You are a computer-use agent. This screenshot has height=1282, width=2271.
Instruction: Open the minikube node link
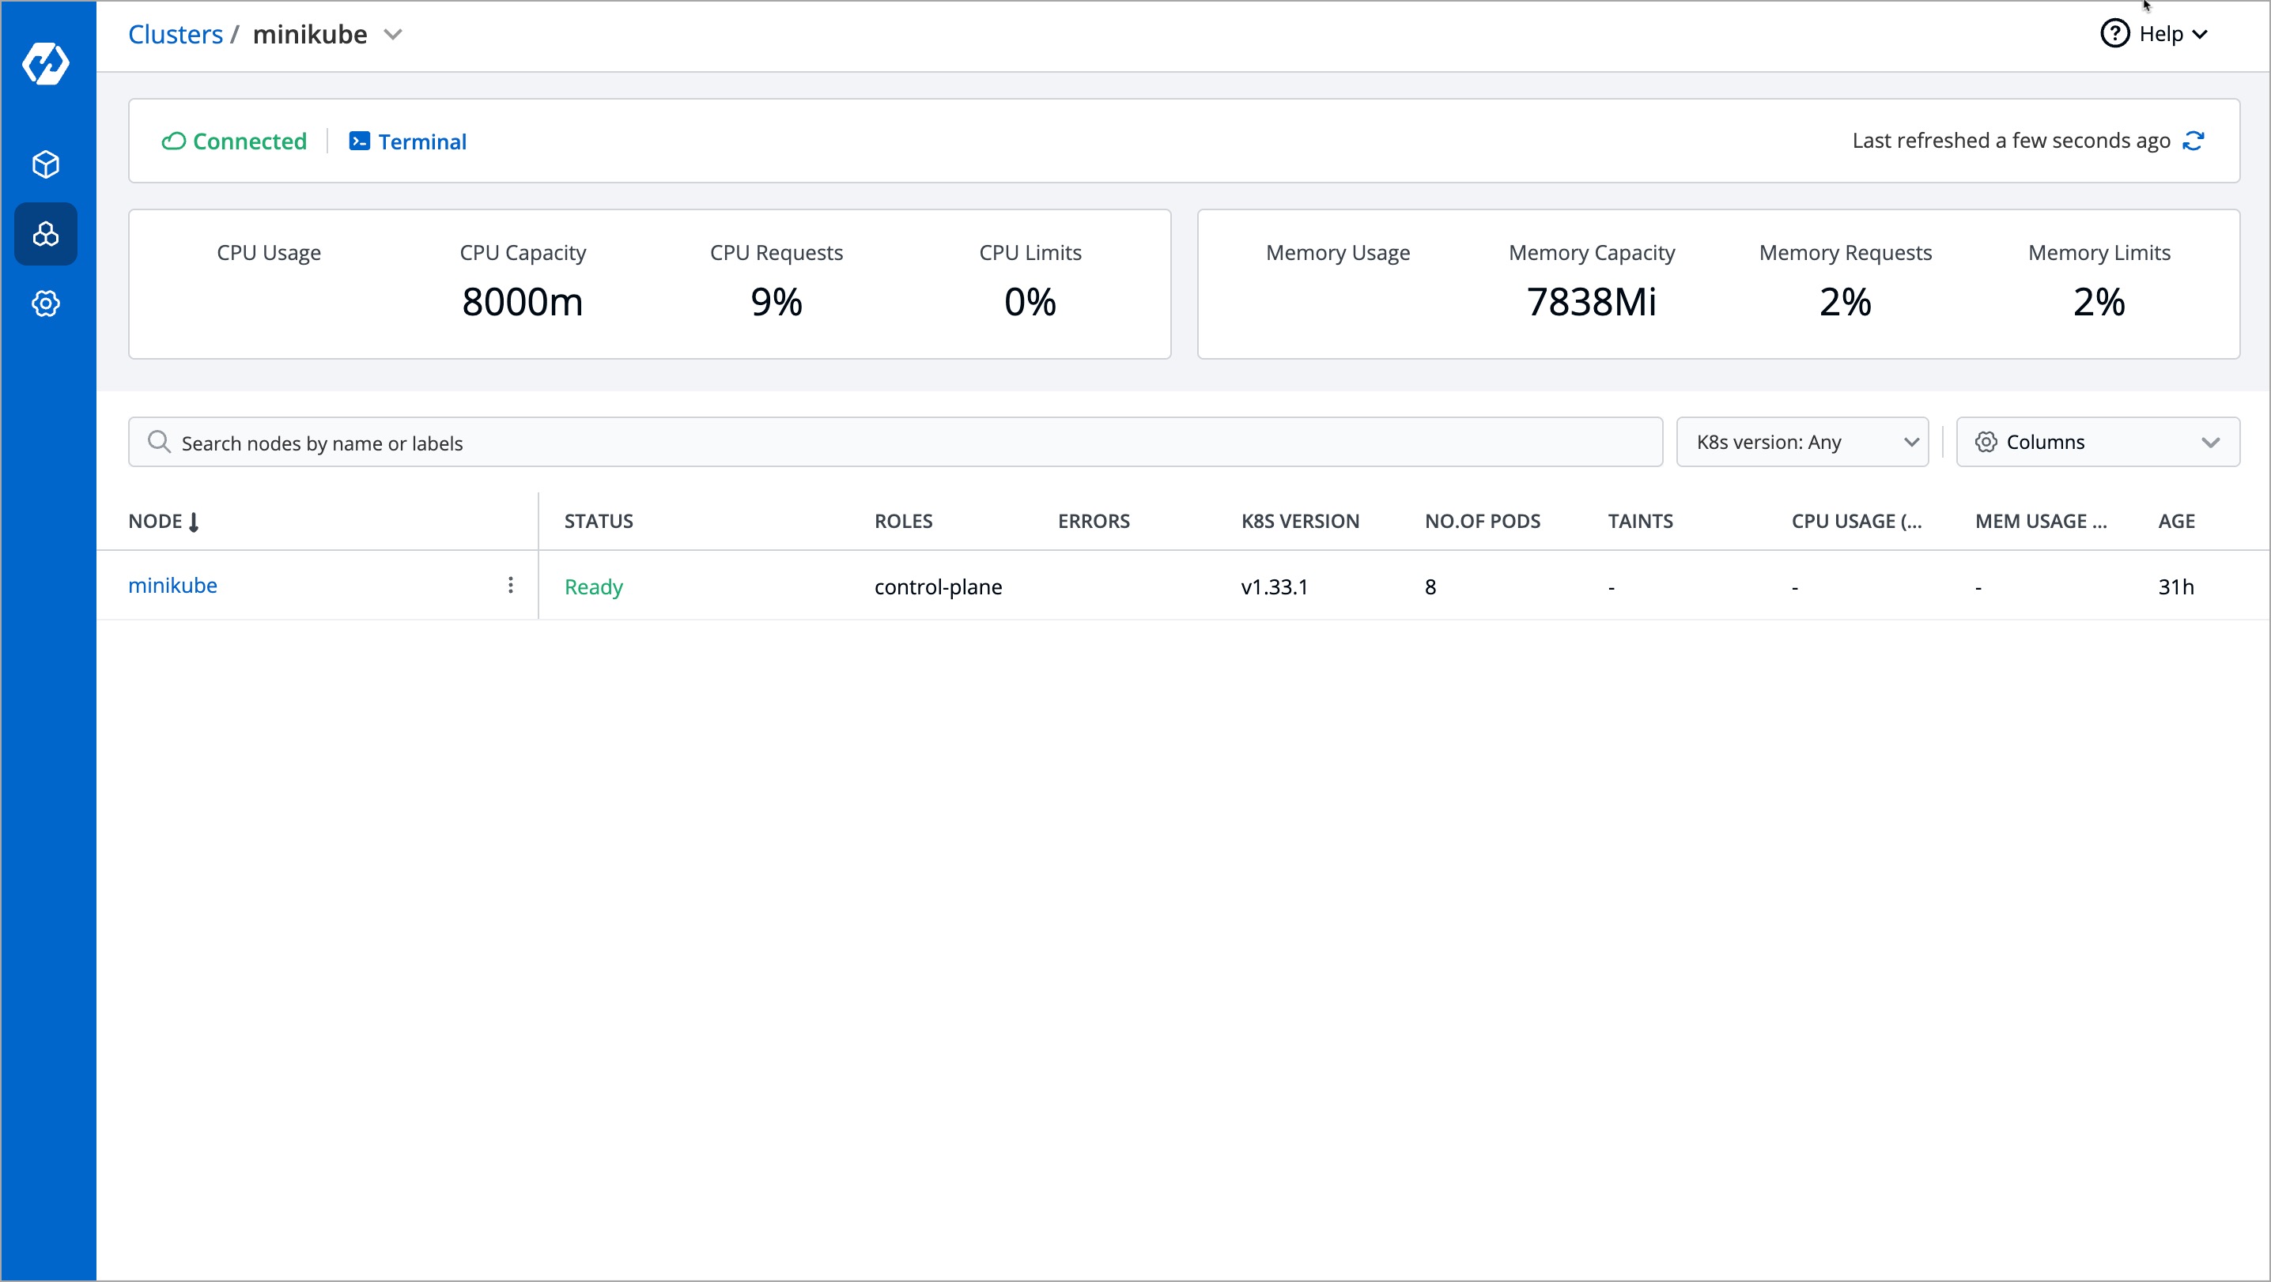point(173,586)
